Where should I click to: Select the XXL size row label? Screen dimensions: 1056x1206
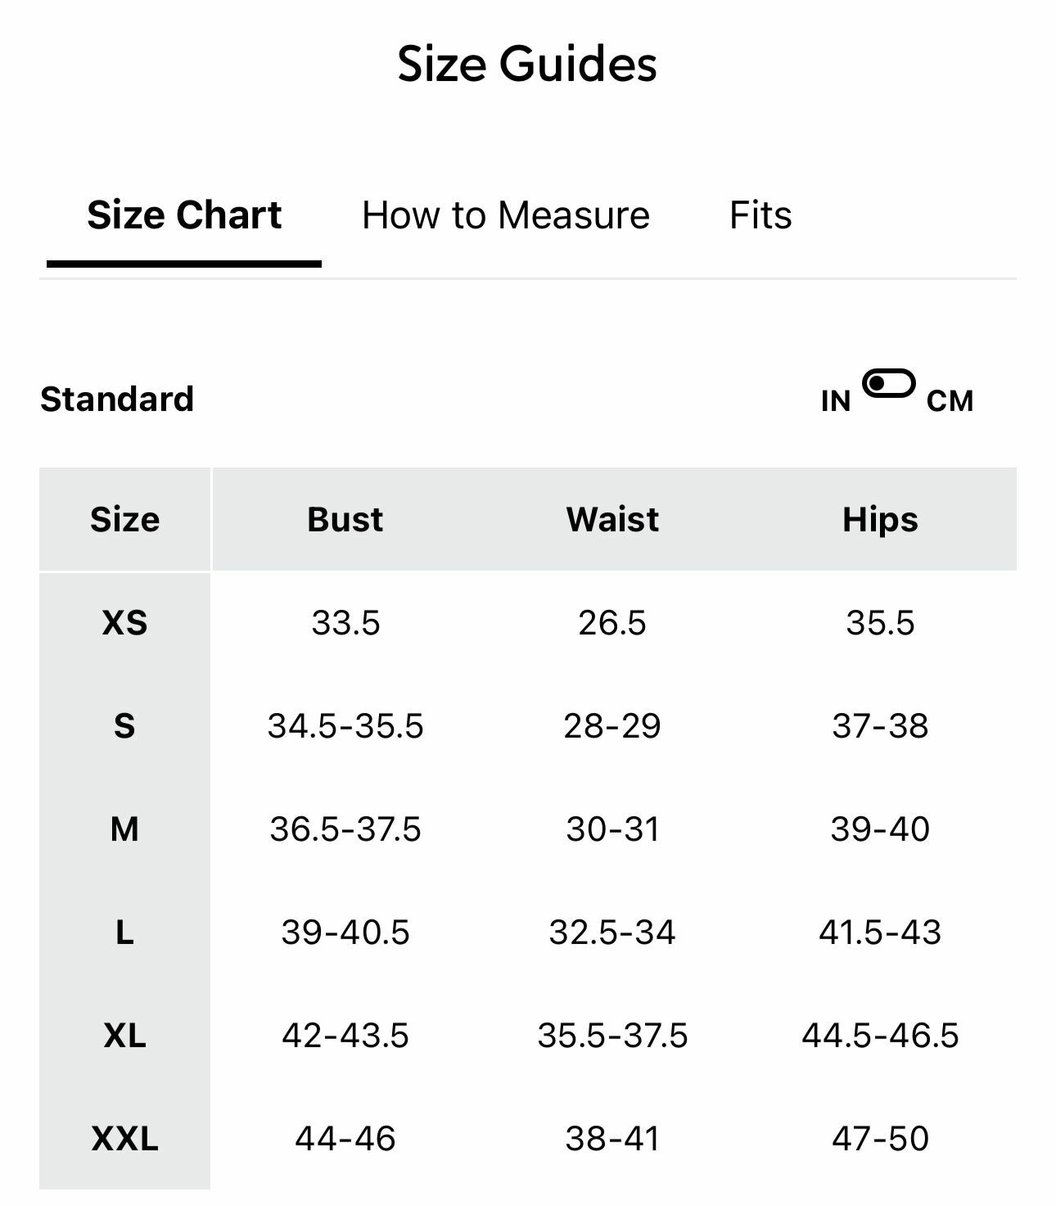pyautogui.click(x=124, y=1139)
